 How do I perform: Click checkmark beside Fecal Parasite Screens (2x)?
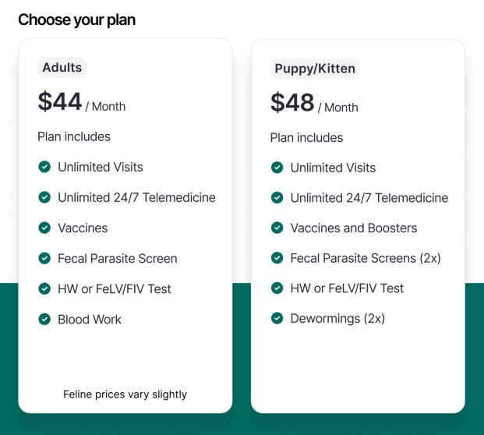point(277,258)
